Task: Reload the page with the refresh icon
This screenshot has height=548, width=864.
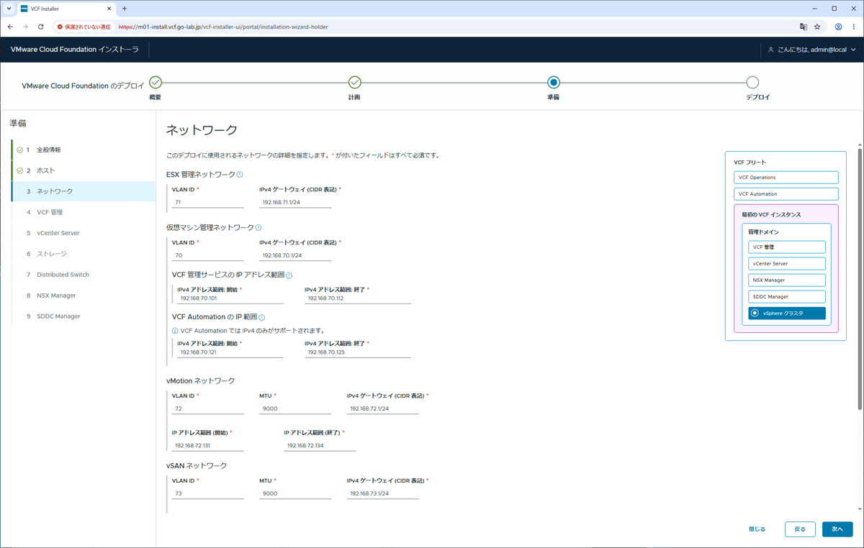Action: [x=41, y=27]
